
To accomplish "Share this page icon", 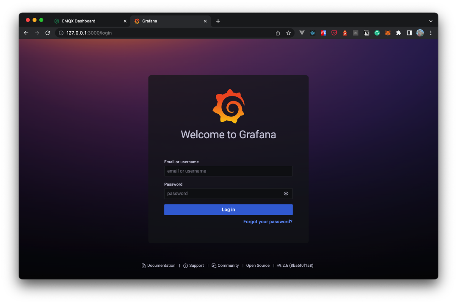I will pos(278,33).
